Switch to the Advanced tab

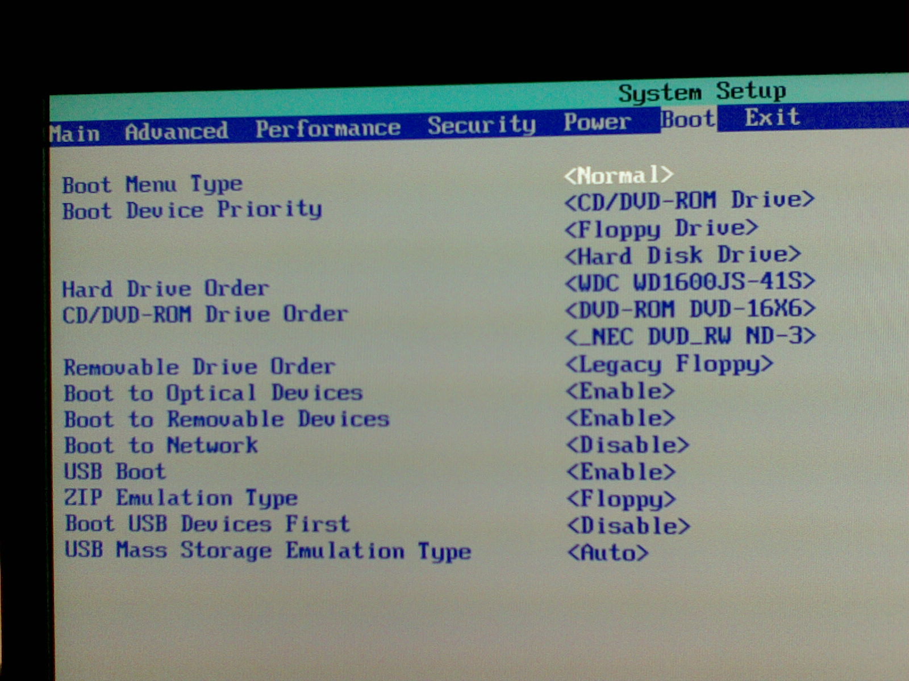coord(176,131)
